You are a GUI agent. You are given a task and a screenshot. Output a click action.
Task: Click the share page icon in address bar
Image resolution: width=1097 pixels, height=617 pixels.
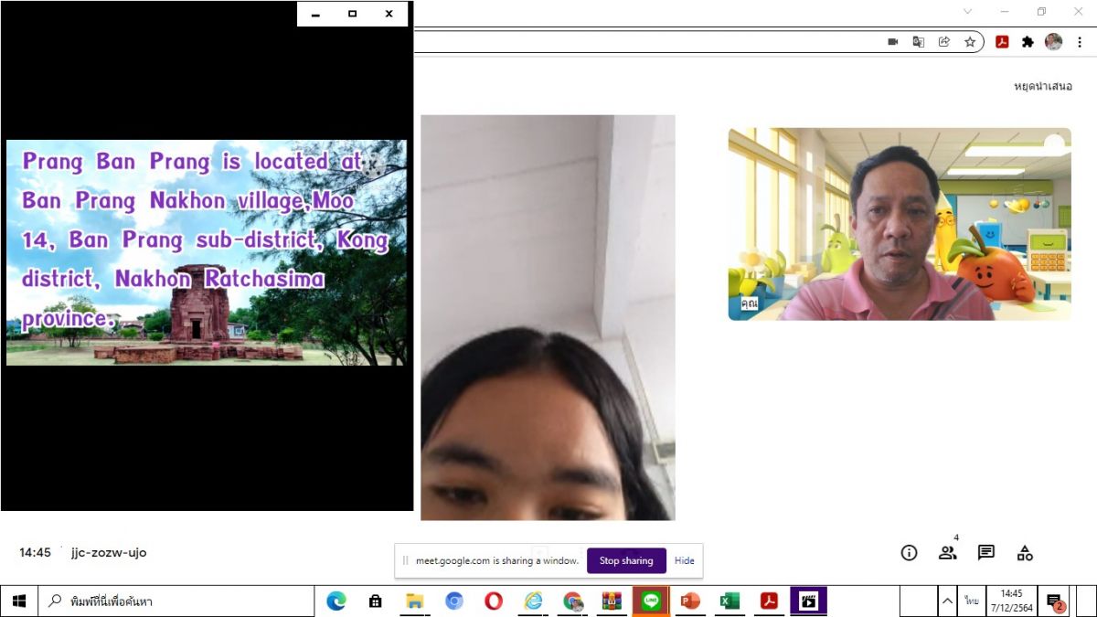click(x=944, y=42)
